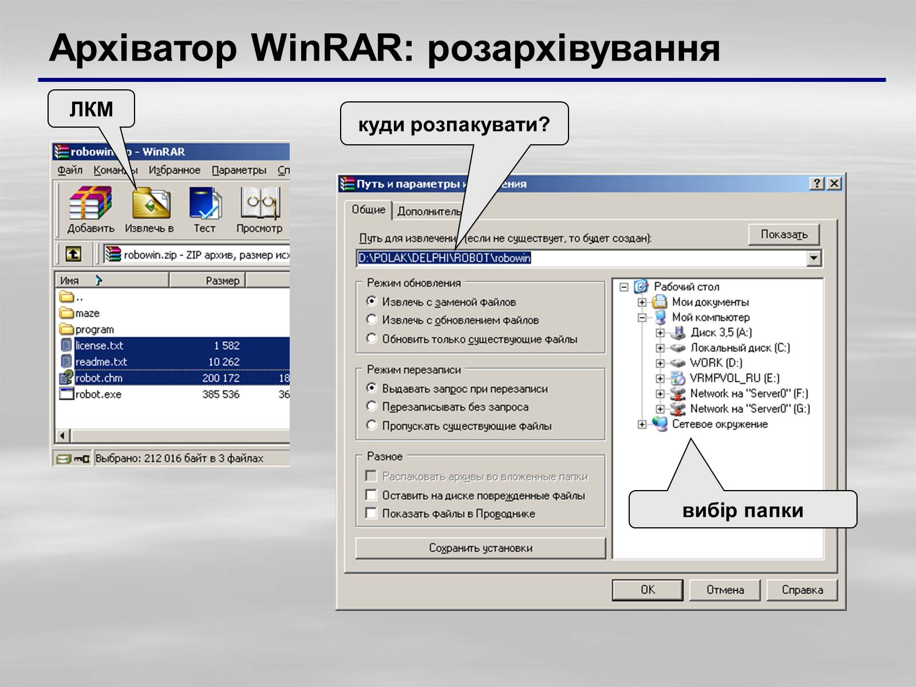Image resolution: width=916 pixels, height=687 pixels.
Task: Choose Перезаписывать без запроса option
Action: click(x=372, y=406)
